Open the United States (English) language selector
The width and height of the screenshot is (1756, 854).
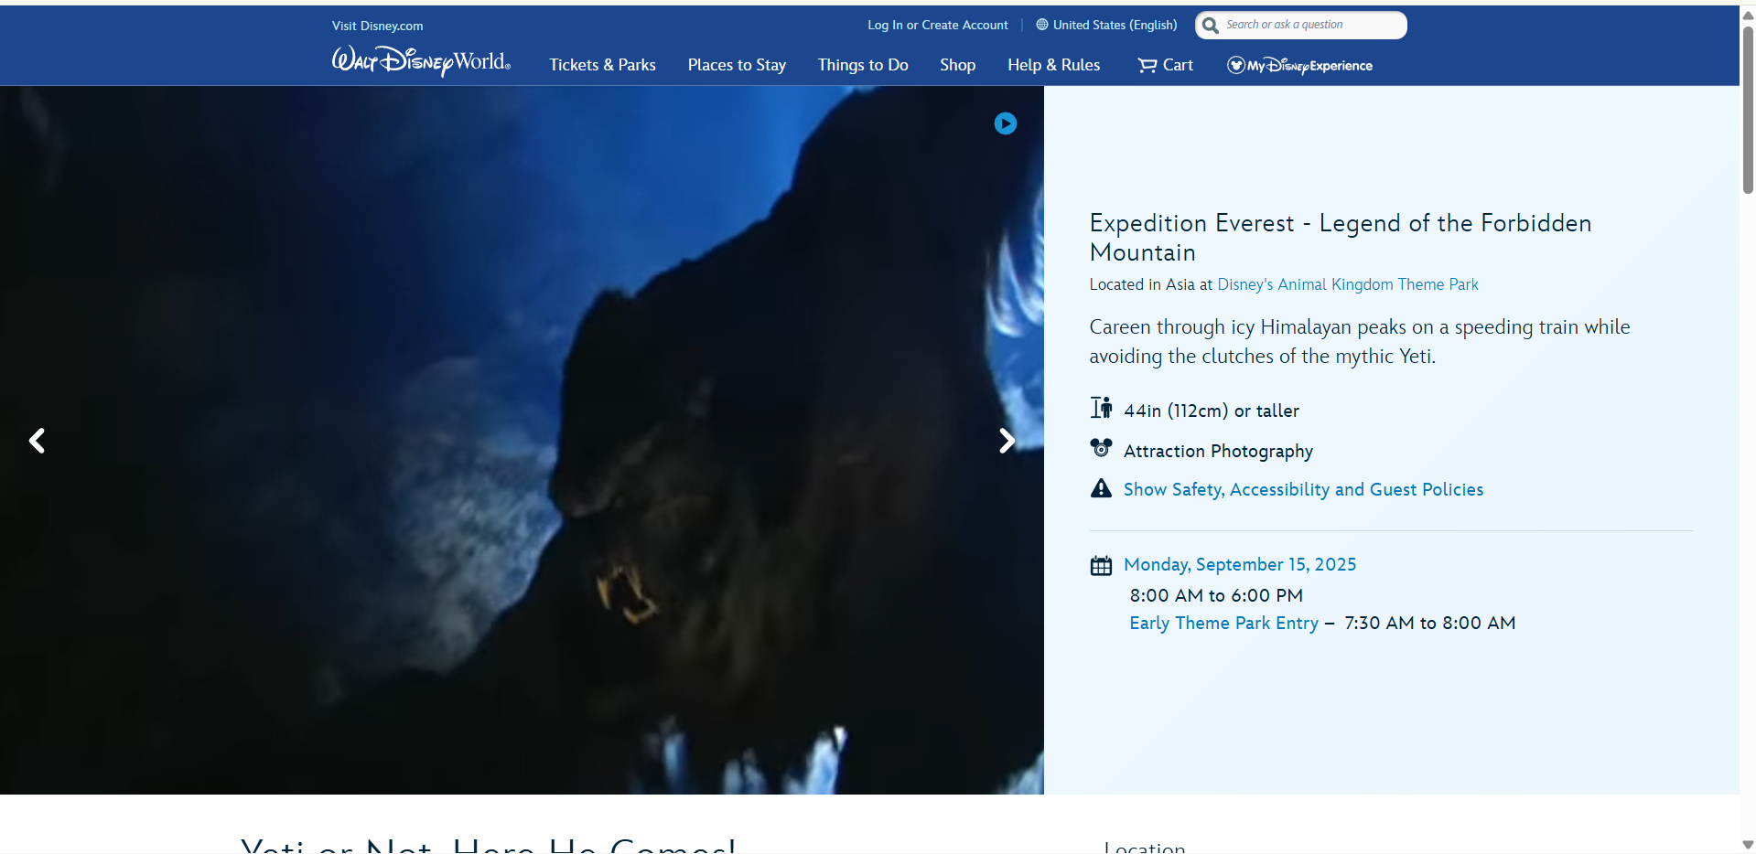1106,26
